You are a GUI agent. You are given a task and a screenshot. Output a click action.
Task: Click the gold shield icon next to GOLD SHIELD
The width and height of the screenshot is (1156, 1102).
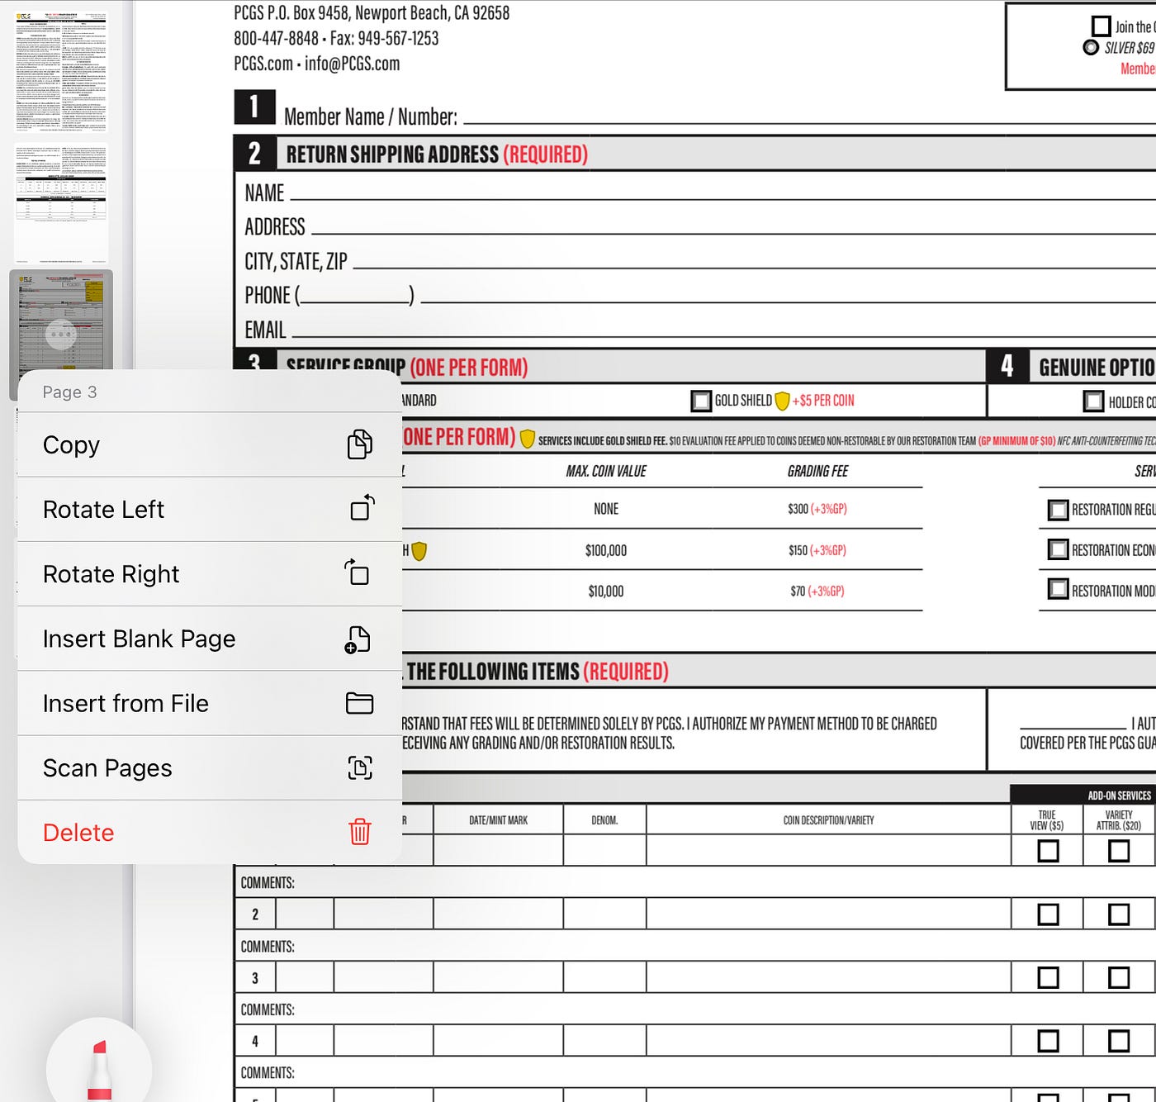pos(782,401)
